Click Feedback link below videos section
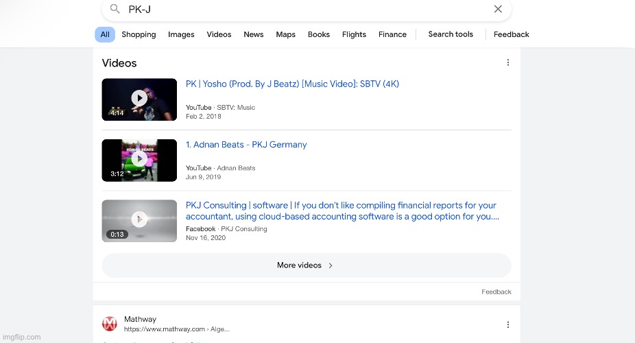This screenshot has width=635, height=343. (x=496, y=292)
